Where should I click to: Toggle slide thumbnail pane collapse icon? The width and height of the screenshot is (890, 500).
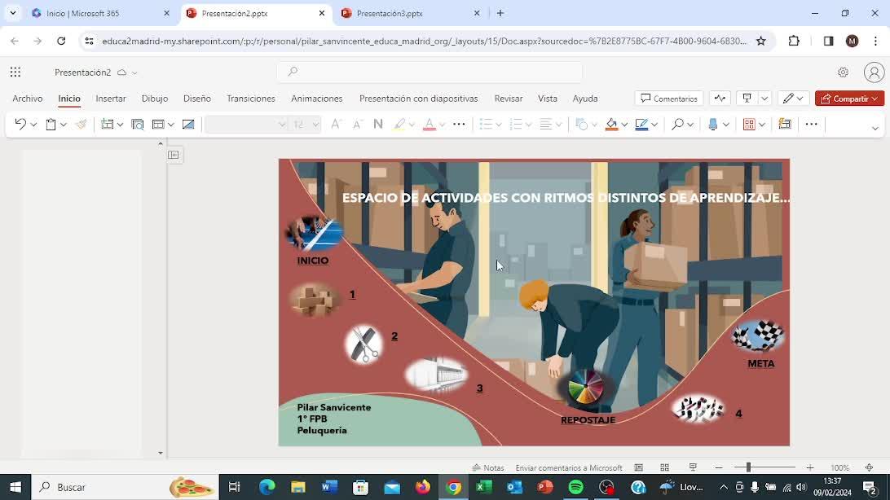[174, 155]
